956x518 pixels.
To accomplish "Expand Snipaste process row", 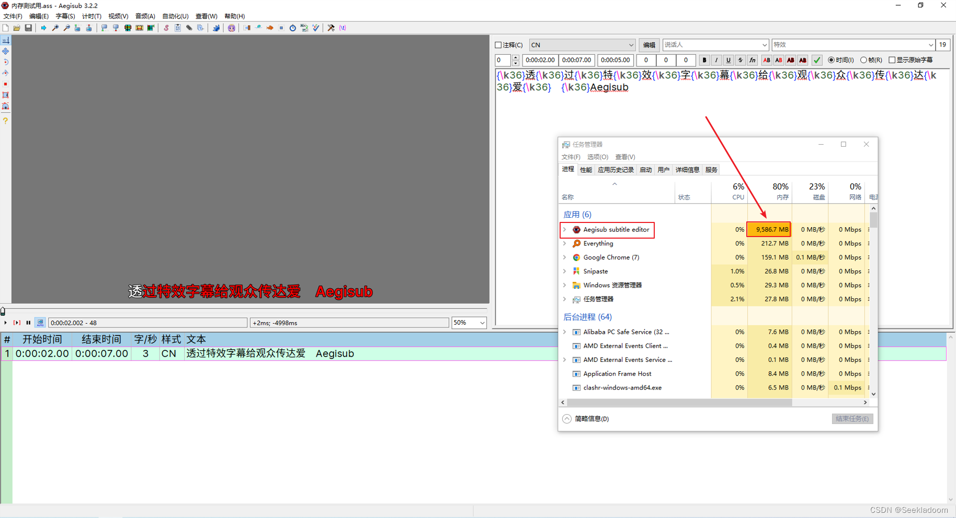I will click(x=564, y=271).
